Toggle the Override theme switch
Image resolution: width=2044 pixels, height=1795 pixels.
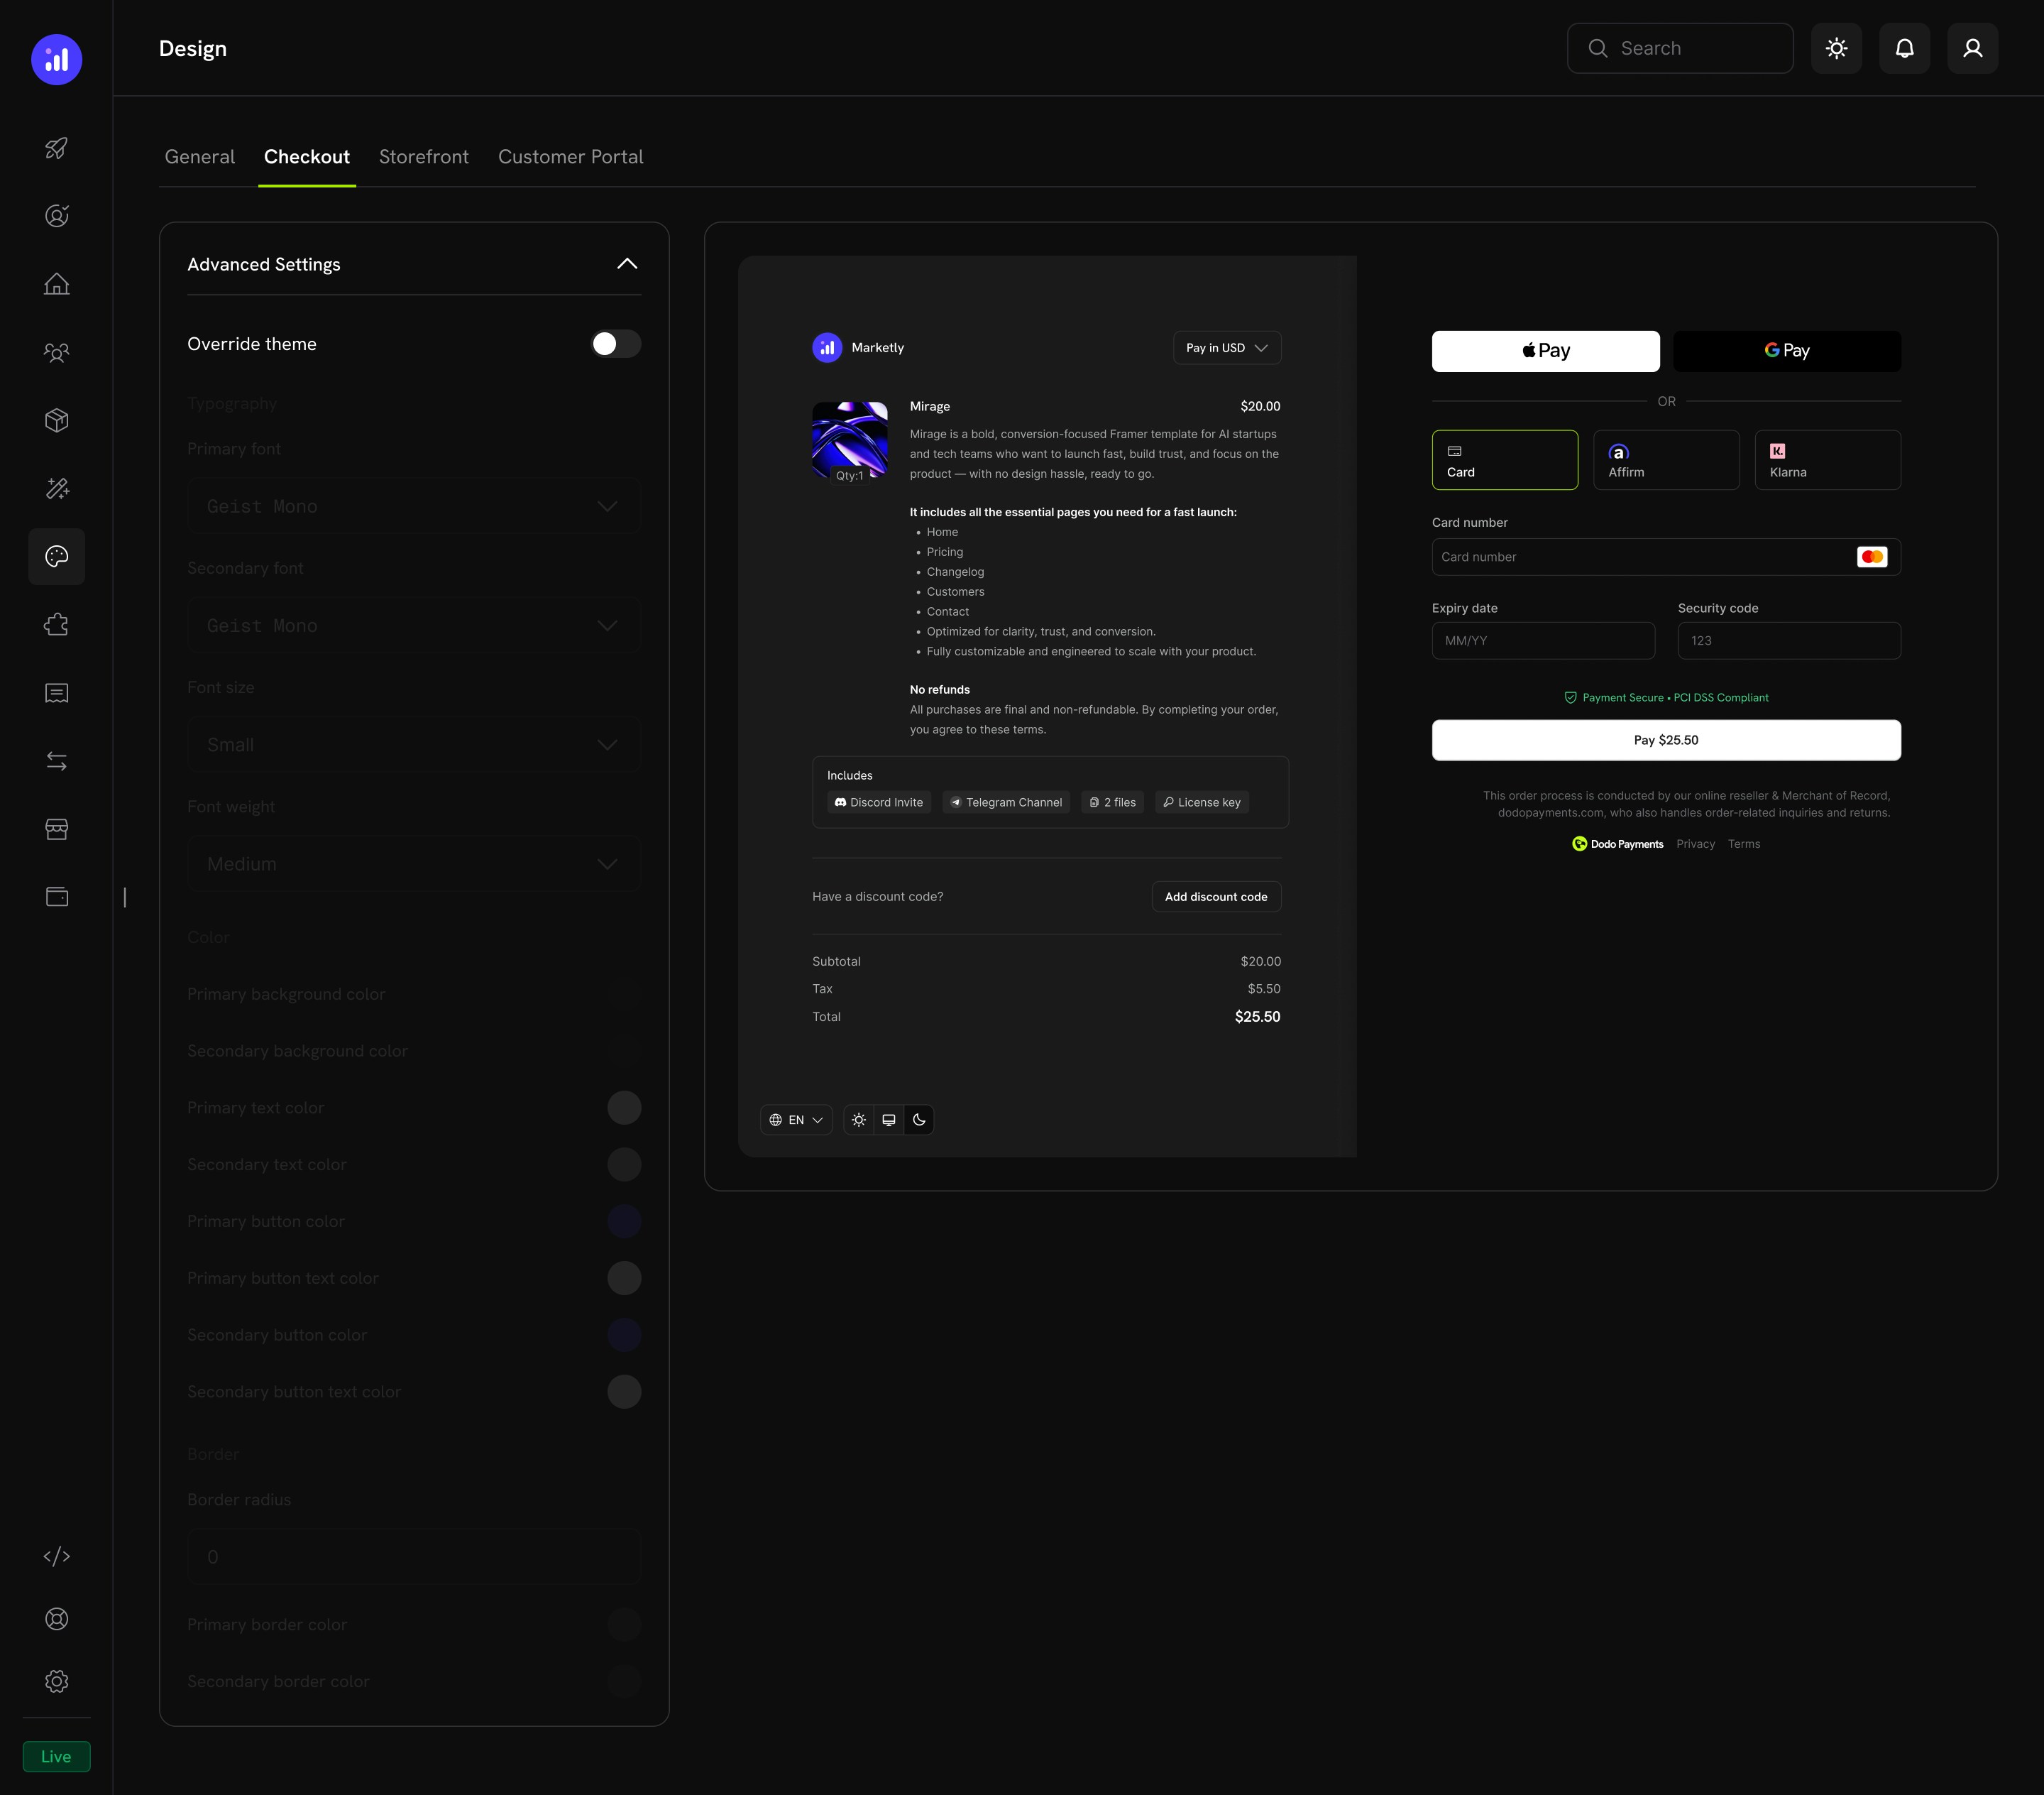click(614, 343)
